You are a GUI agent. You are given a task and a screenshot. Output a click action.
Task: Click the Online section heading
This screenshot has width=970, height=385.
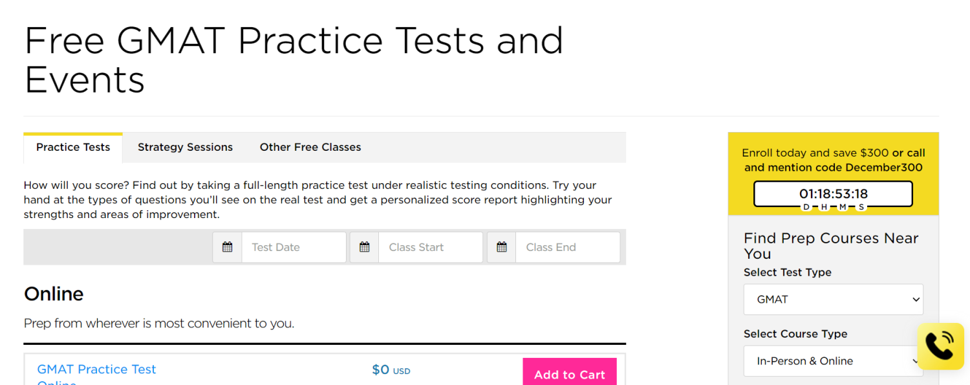coord(54,294)
